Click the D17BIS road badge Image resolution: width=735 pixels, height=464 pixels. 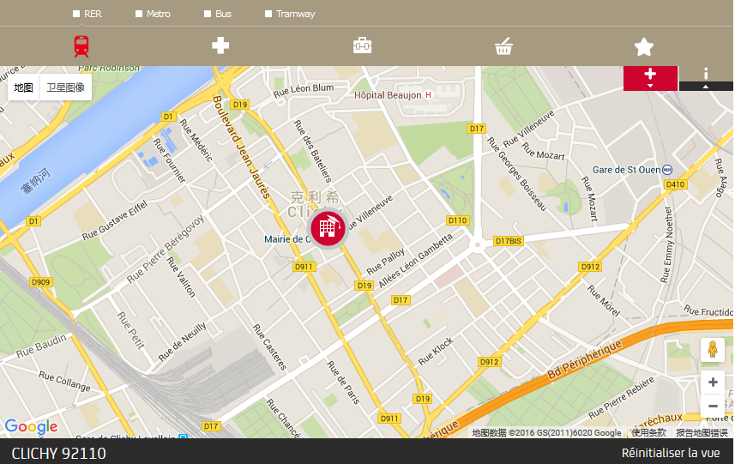coord(508,241)
